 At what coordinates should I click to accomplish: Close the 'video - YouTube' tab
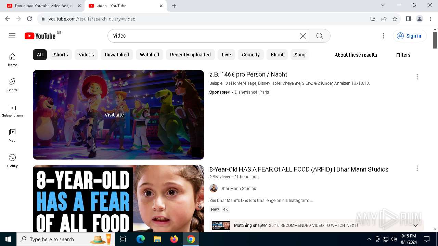click(x=161, y=6)
